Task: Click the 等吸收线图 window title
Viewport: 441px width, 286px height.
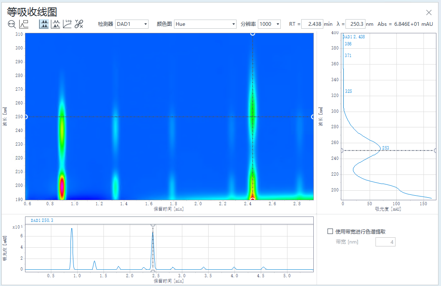Action: pyautogui.click(x=32, y=12)
